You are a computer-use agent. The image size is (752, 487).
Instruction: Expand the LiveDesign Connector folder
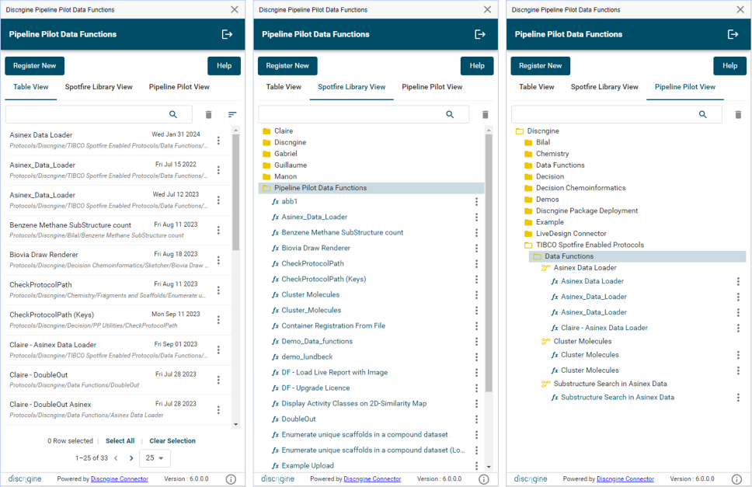coord(528,234)
